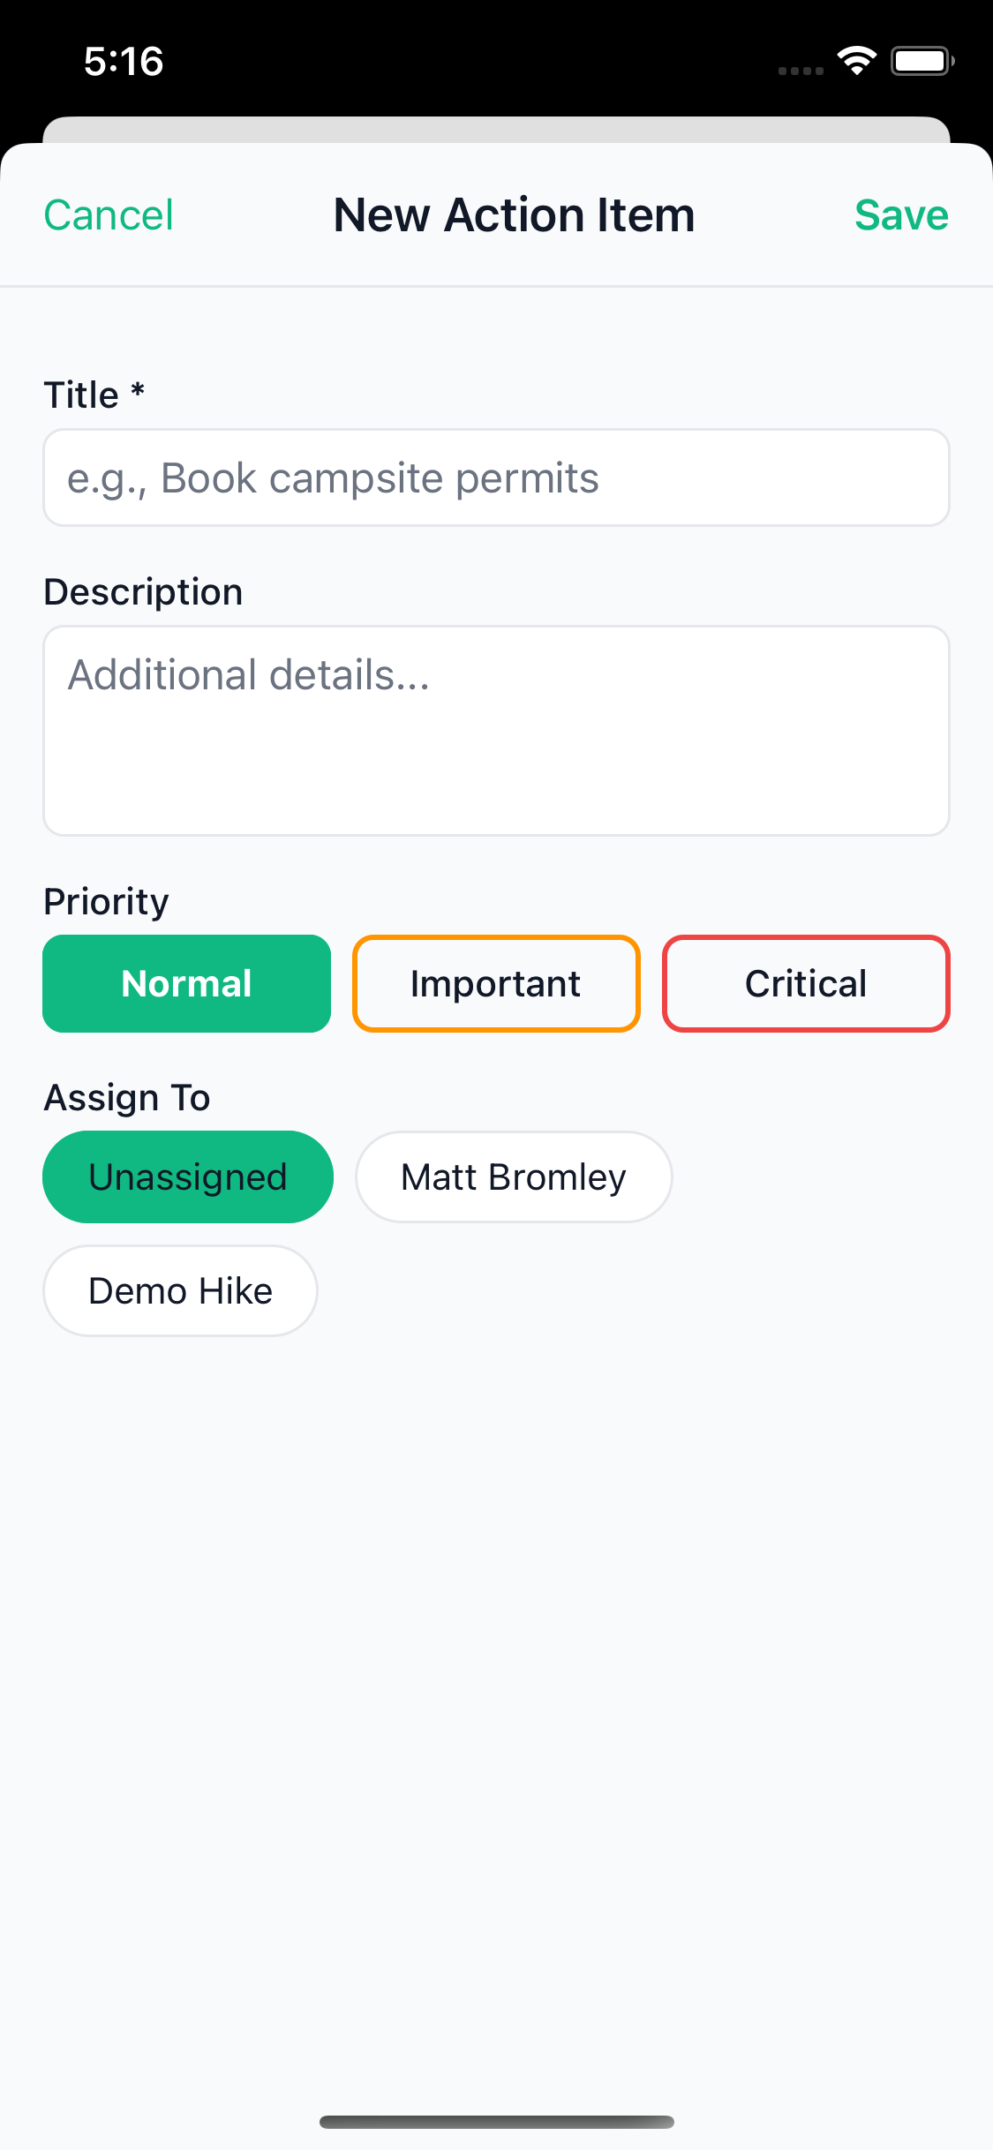Tap the Assign To section label
Viewport: 993px width, 2150px height.
127,1098
